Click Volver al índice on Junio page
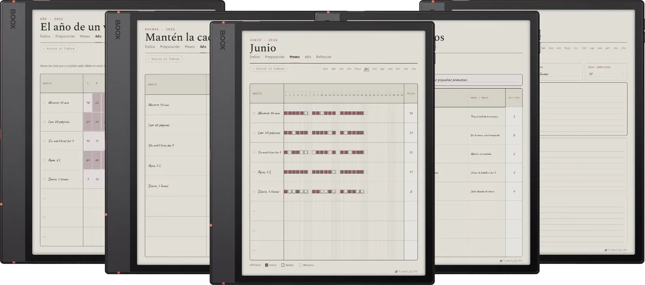 (268, 69)
